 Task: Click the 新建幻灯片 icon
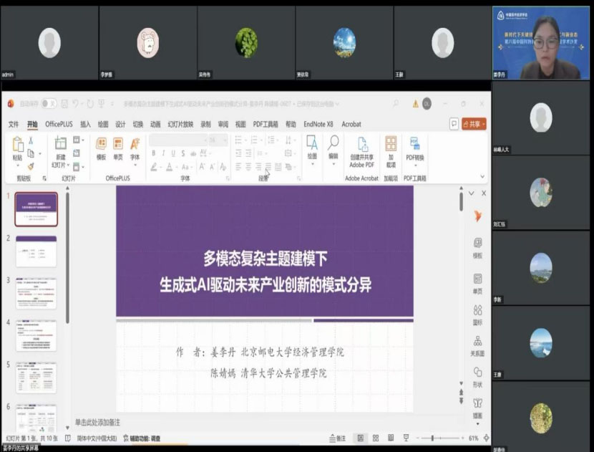click(61, 148)
